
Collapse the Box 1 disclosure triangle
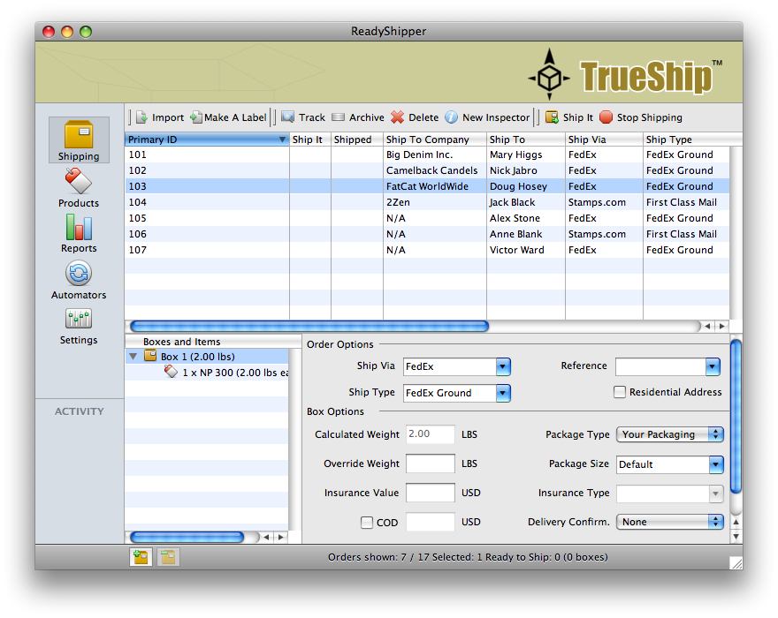pos(133,357)
